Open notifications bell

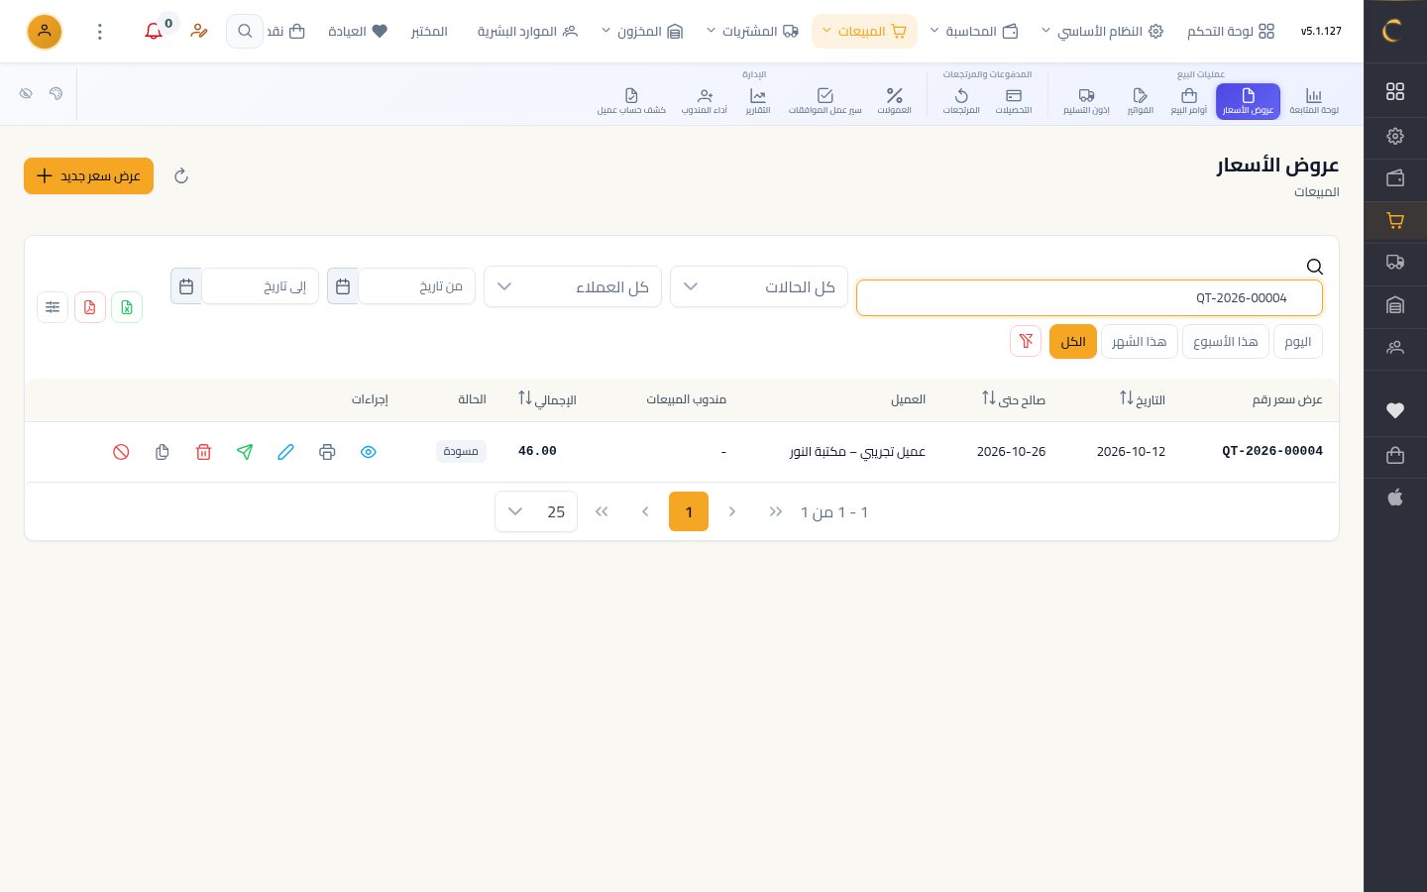154,32
